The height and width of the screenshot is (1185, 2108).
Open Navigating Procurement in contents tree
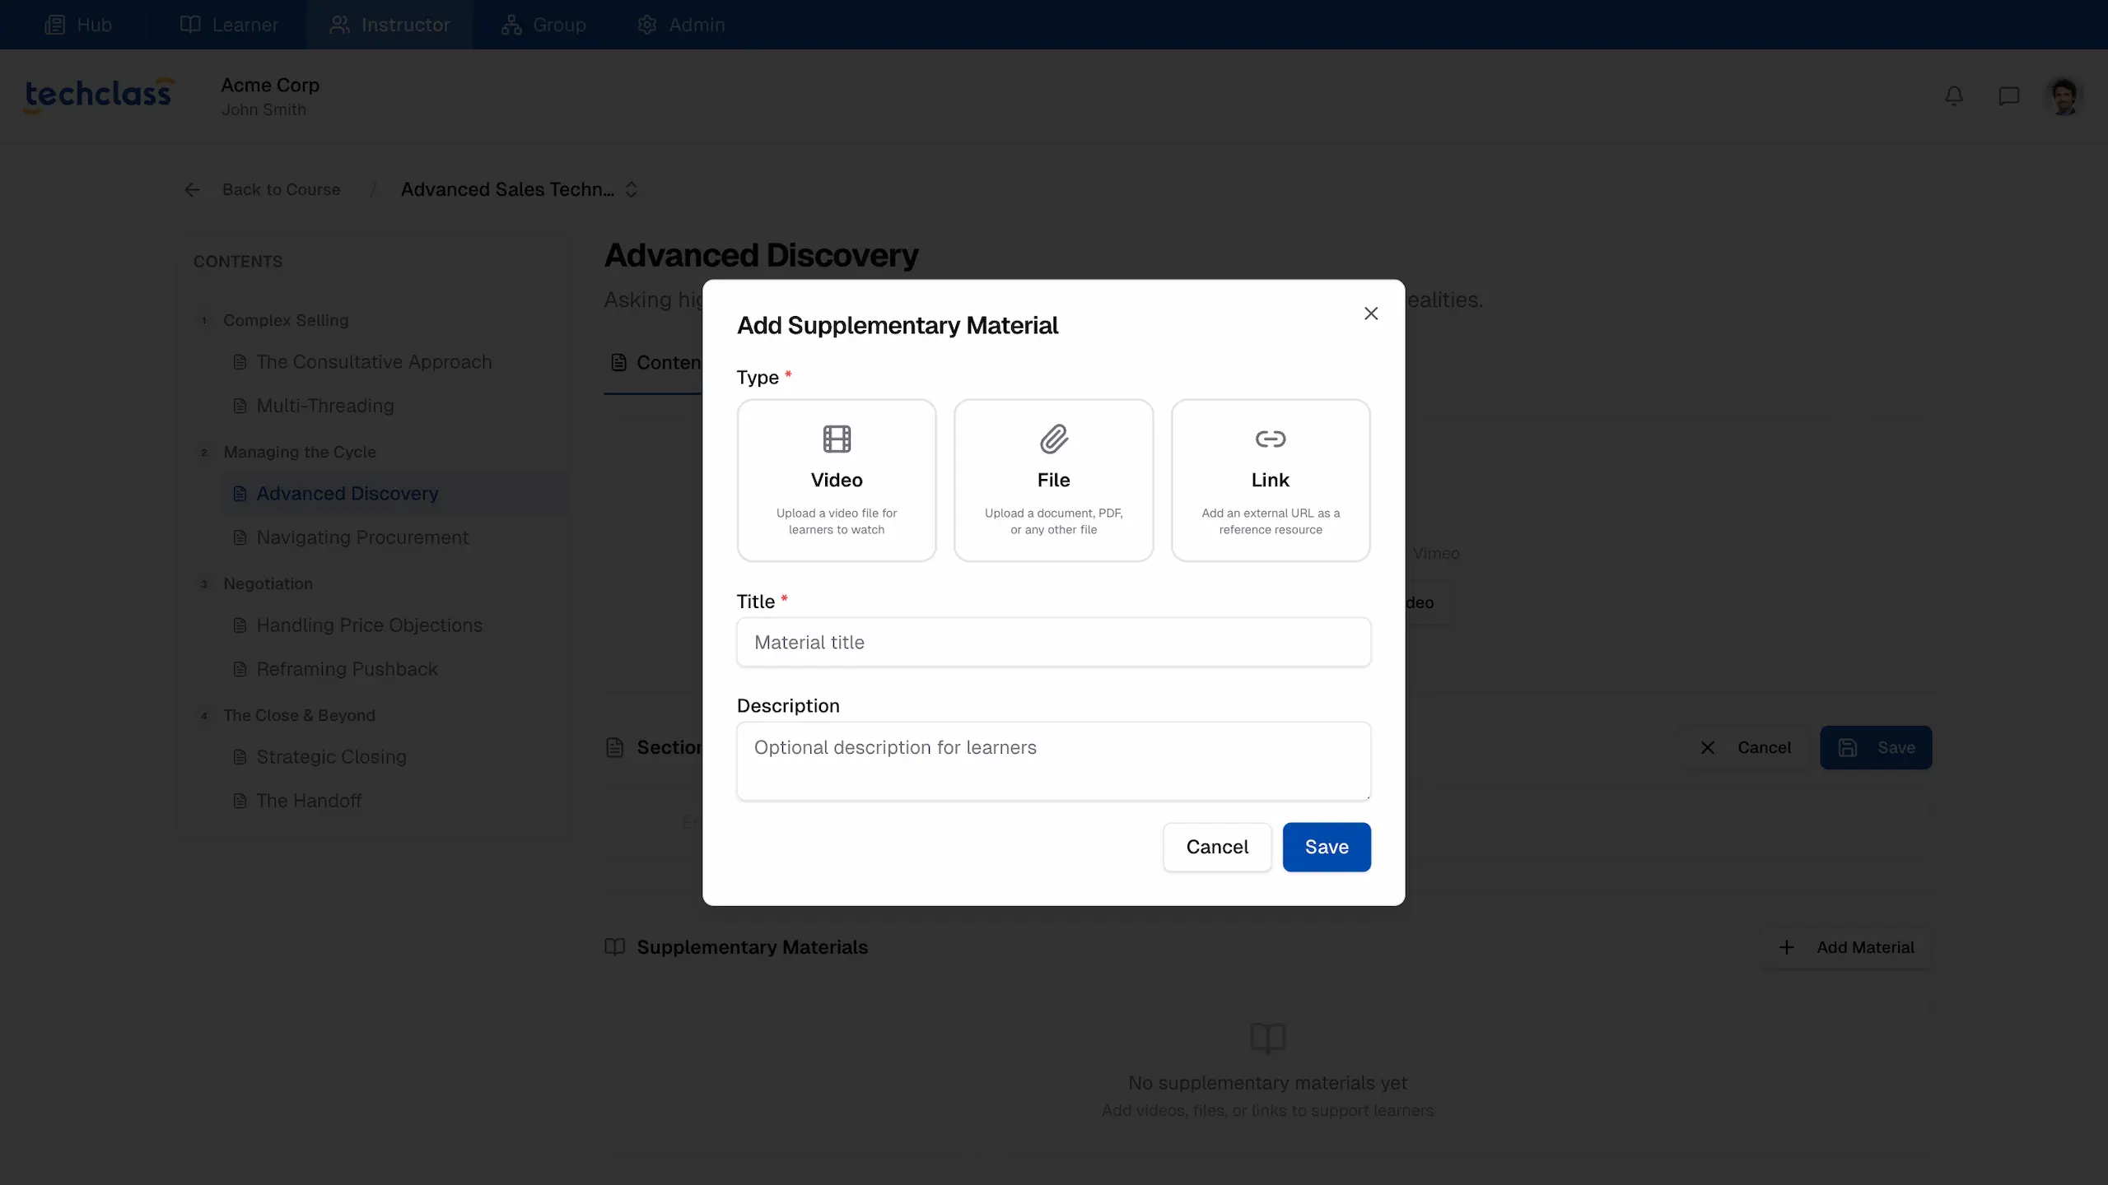click(362, 537)
